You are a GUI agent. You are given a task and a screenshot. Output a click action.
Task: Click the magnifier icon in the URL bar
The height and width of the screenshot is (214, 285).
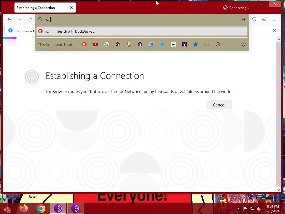pyautogui.click(x=40, y=19)
